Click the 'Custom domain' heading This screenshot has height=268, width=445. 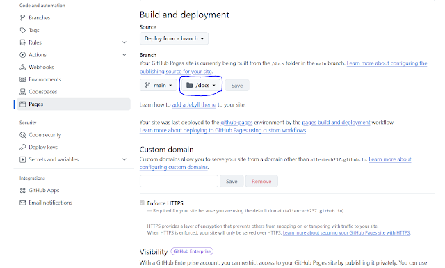[166, 149]
